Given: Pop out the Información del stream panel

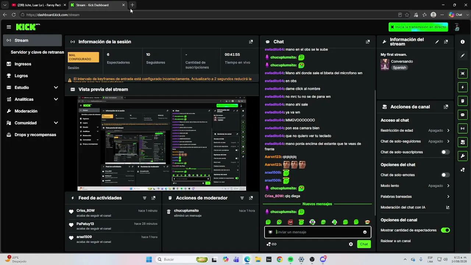Looking at the screenshot, I should point(446,42).
